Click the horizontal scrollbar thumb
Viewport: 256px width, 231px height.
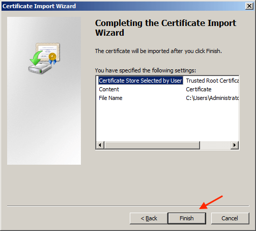tap(152, 145)
